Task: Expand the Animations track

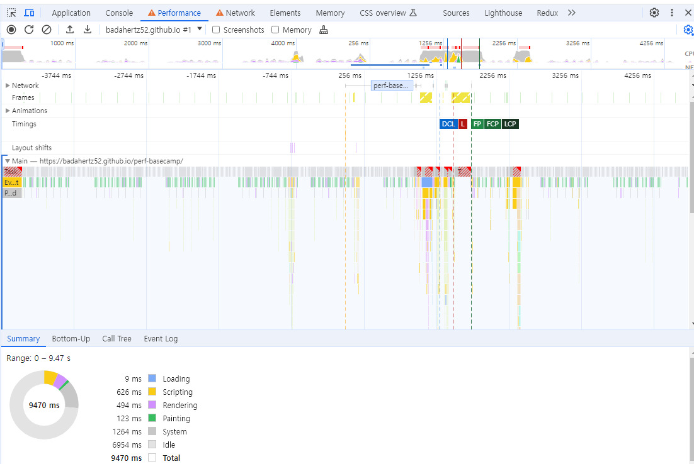Action: click(8, 111)
